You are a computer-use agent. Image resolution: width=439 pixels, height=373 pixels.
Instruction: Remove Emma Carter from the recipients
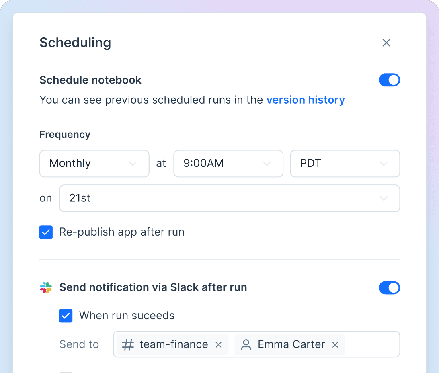pos(335,345)
